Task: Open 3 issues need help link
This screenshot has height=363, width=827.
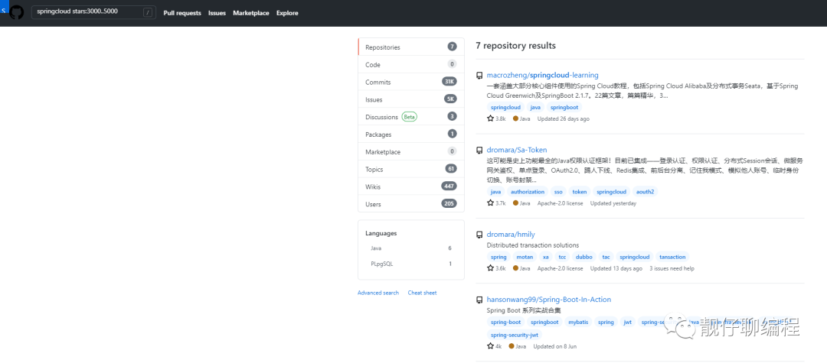Action: pos(672,268)
